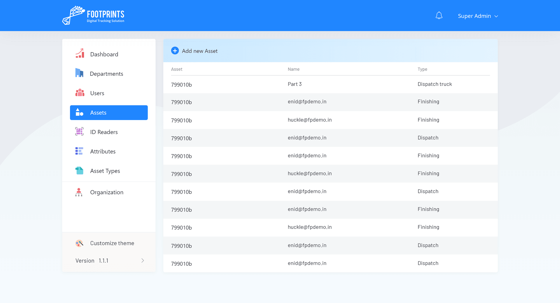Click the Asset Types box icon
Image resolution: width=560 pixels, height=303 pixels.
(79, 170)
